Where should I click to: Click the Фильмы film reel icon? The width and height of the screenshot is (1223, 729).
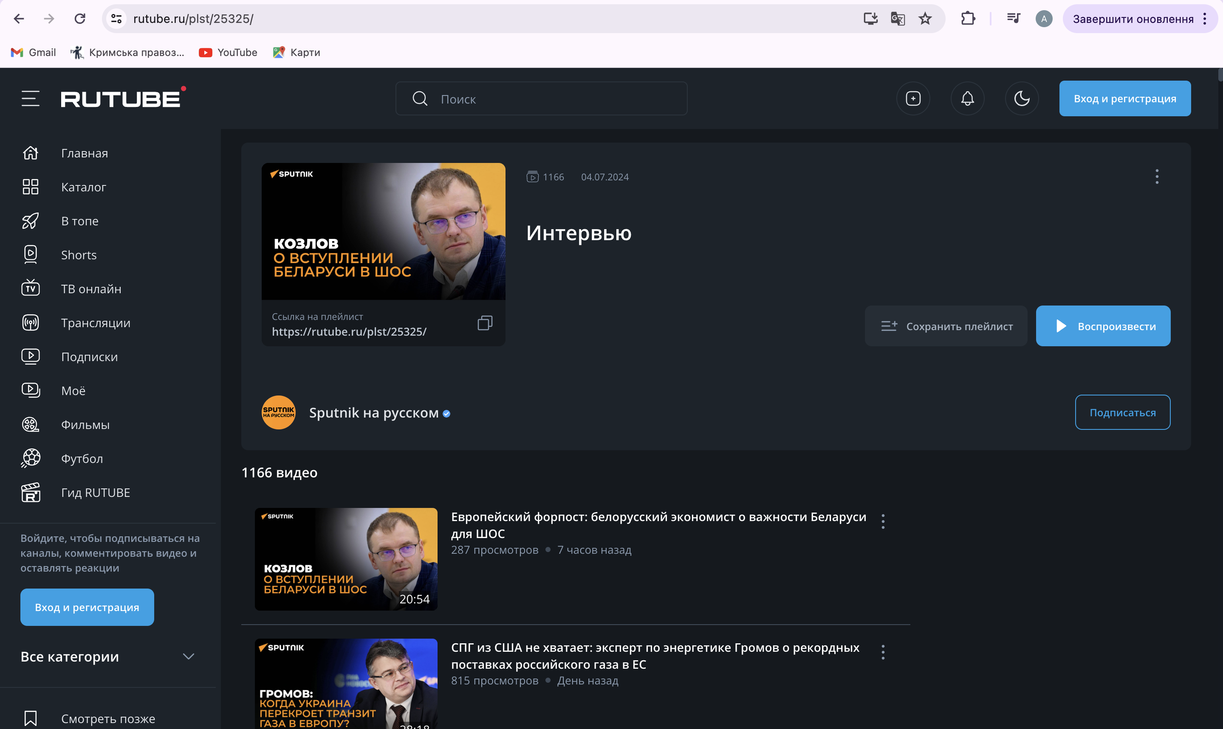pos(31,424)
